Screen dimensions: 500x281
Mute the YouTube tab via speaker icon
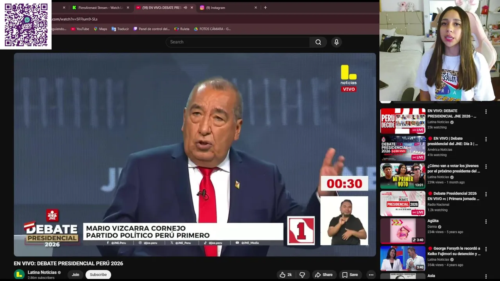click(185, 7)
